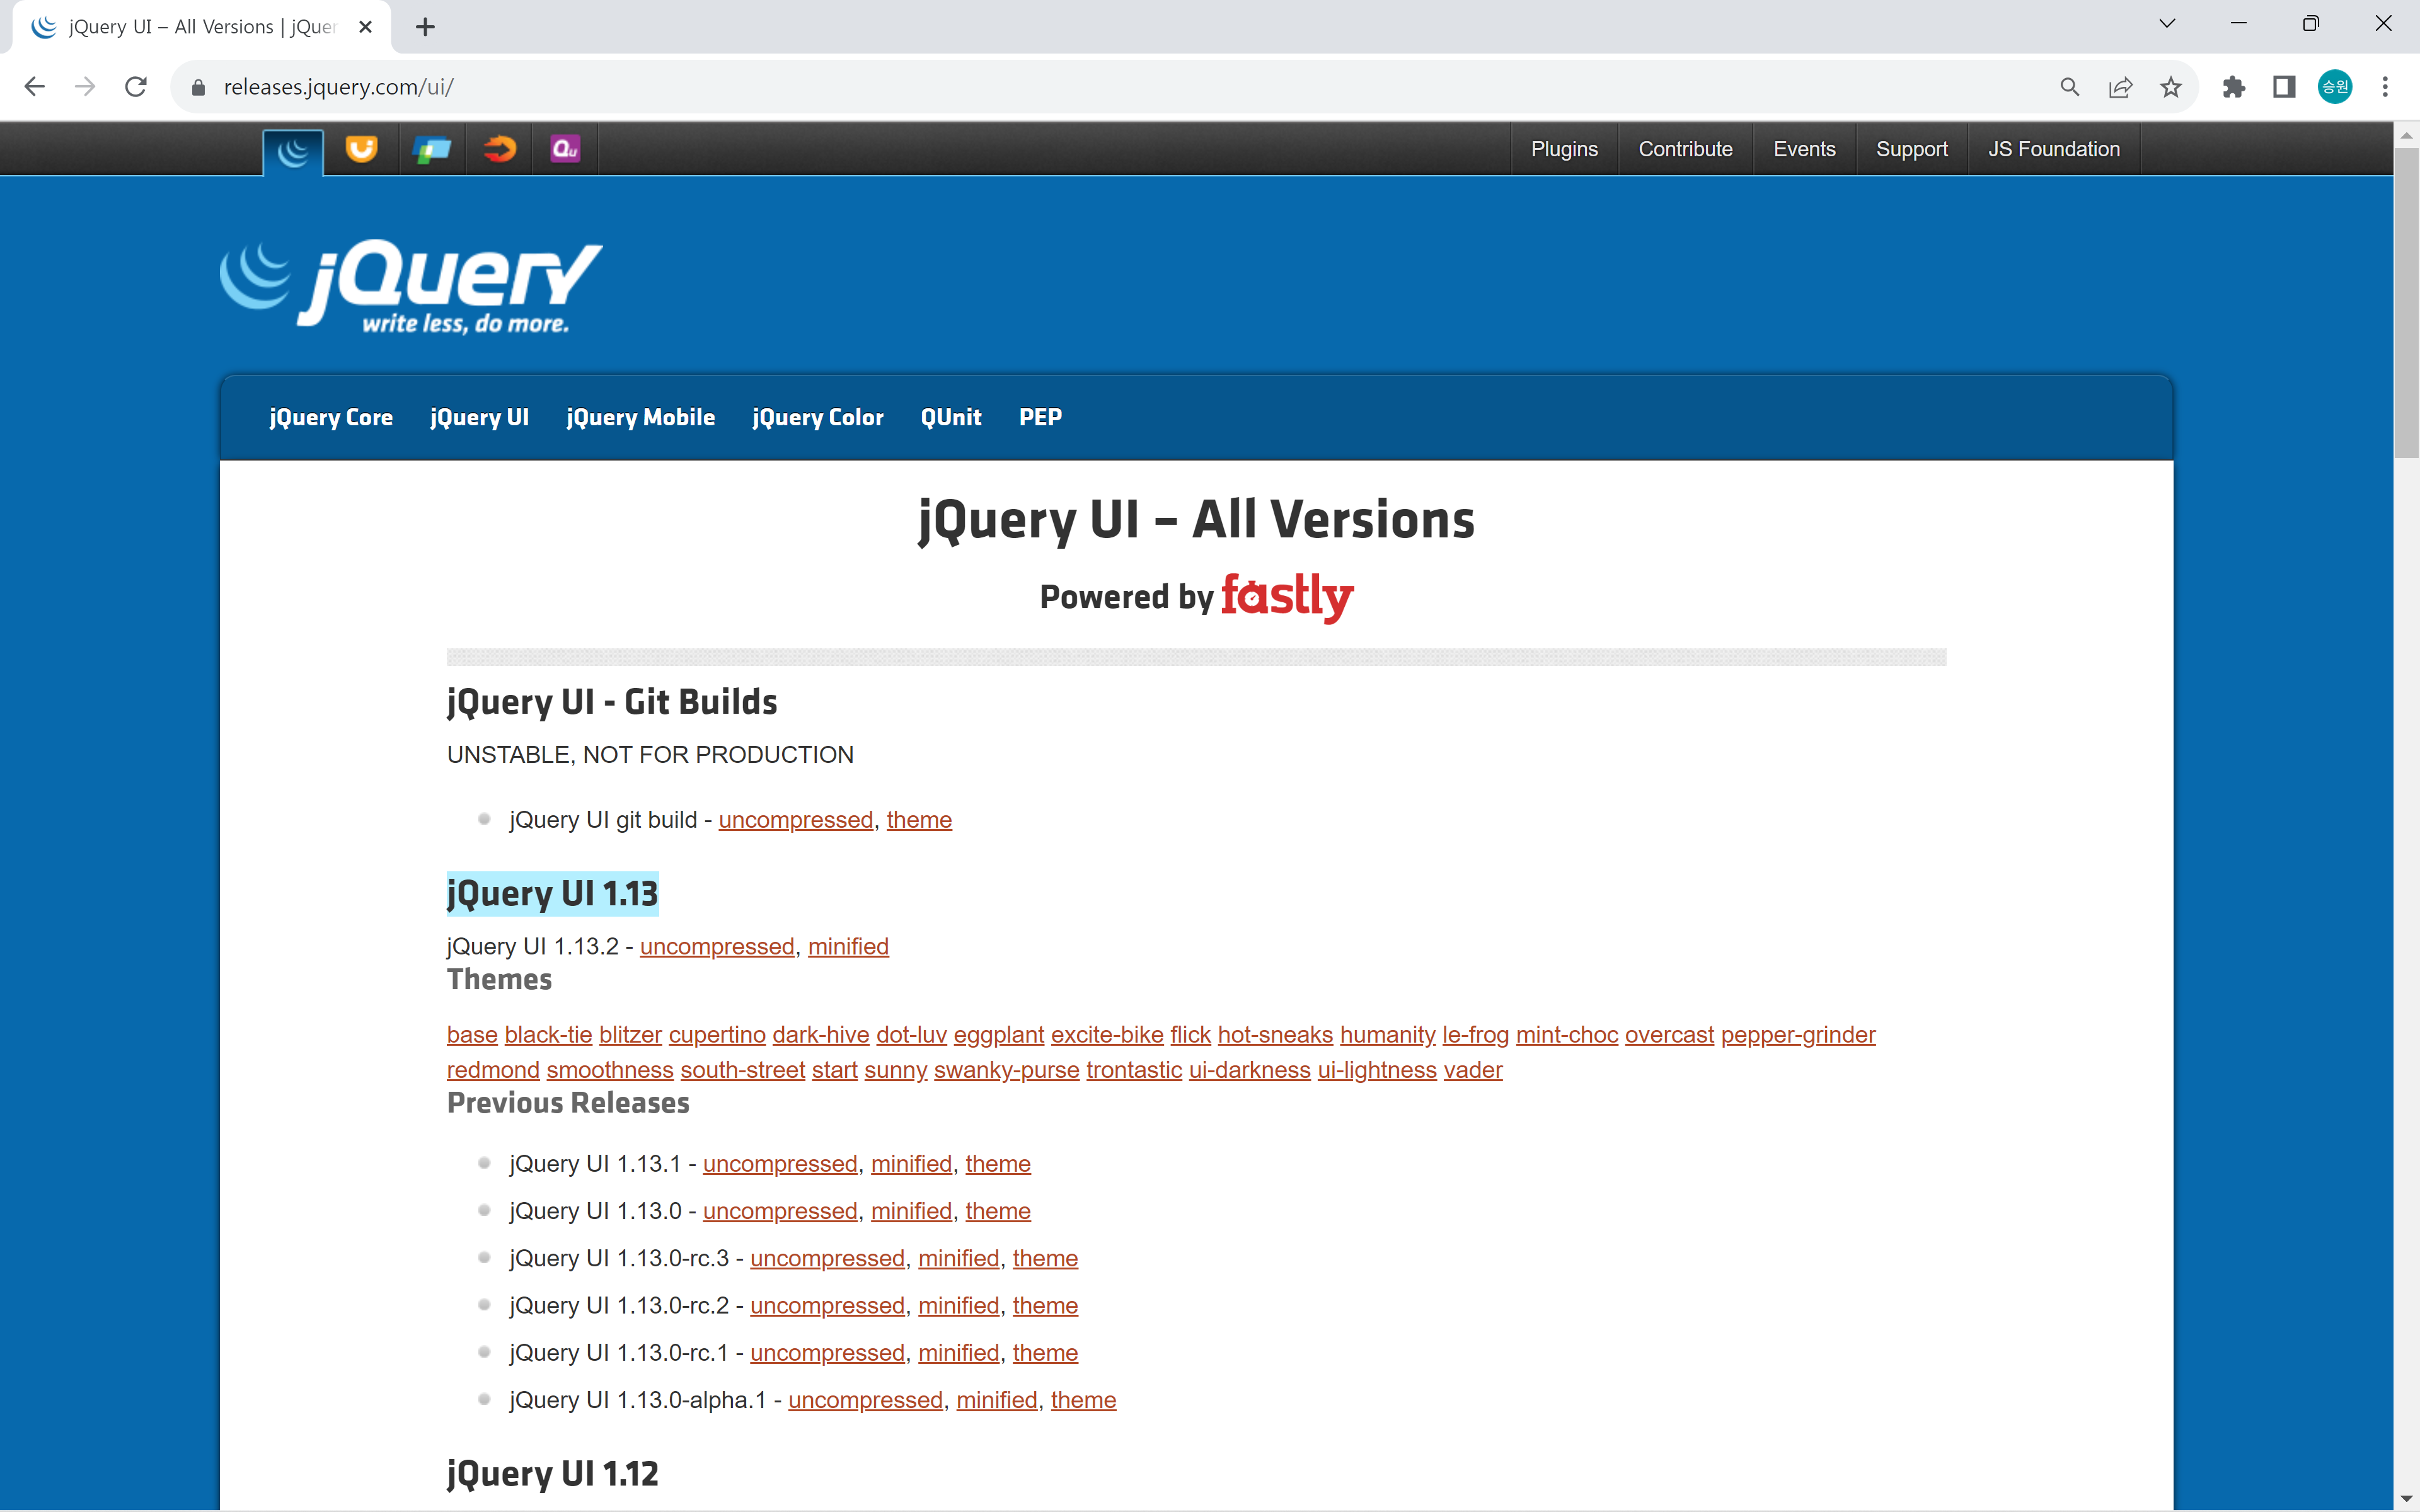The image size is (2420, 1512).
Task: Download minified jQuery UI 1.13.2
Action: (847, 946)
